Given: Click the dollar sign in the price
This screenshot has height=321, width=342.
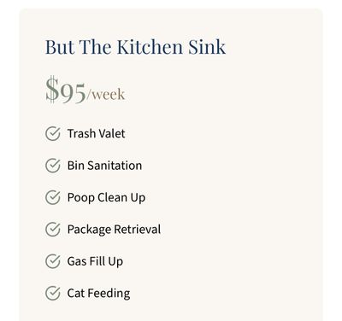Looking at the screenshot, I should tap(53, 90).
